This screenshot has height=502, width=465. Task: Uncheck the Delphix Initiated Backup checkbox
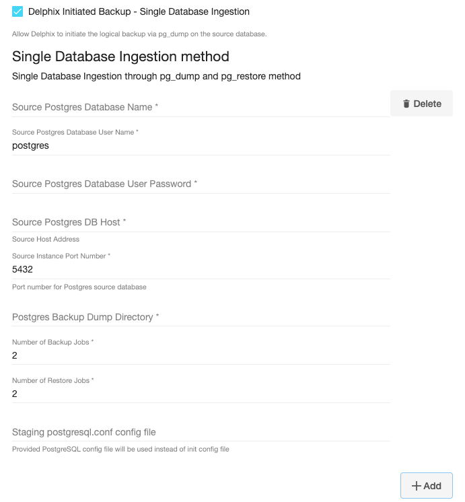pos(17,11)
